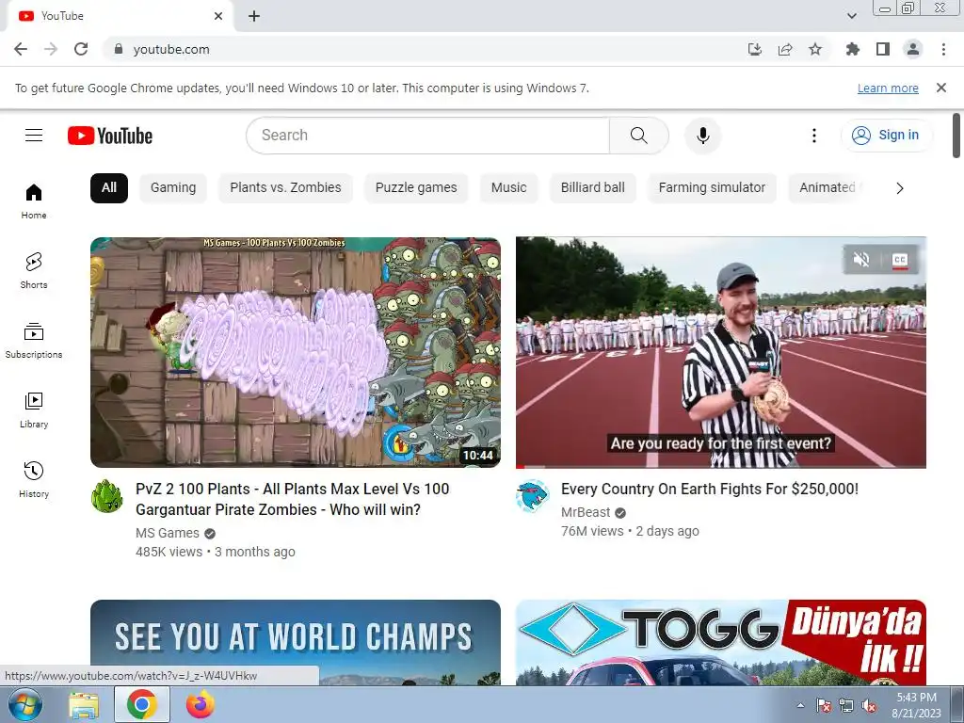Click the taskbar volume speaker icon
The width and height of the screenshot is (964, 723).
click(869, 706)
